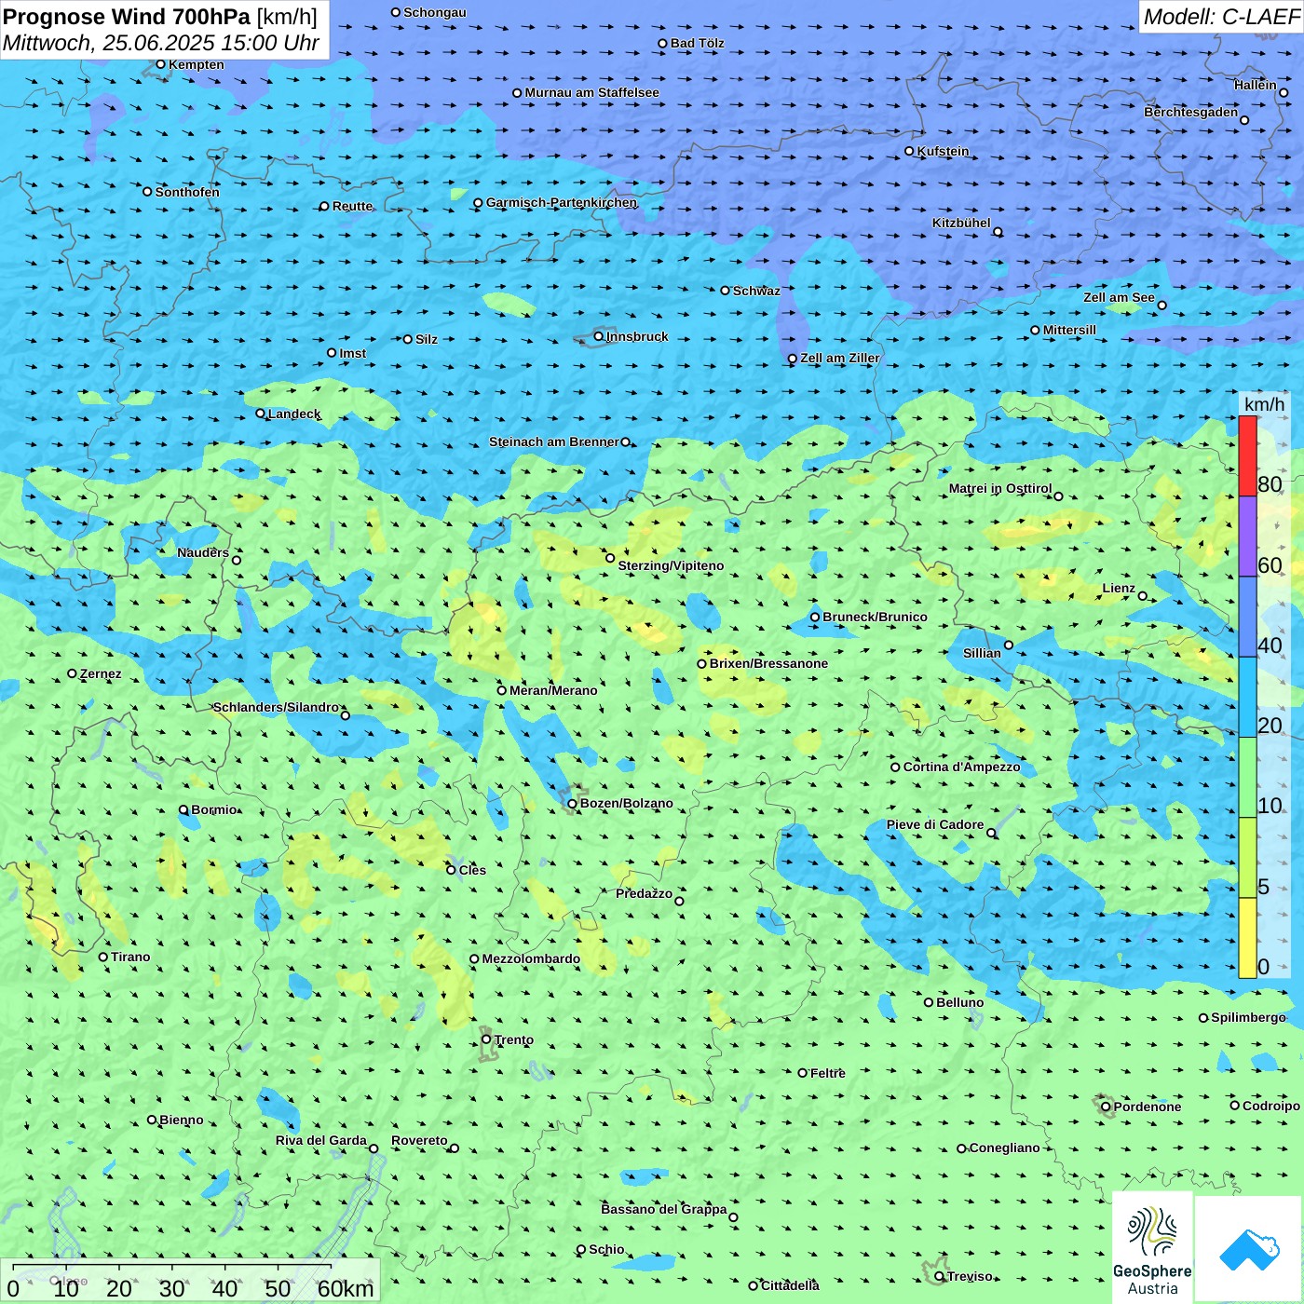Viewport: 1304px width, 1304px height.
Task: Select the Bormio city marker circle
Action: [183, 809]
